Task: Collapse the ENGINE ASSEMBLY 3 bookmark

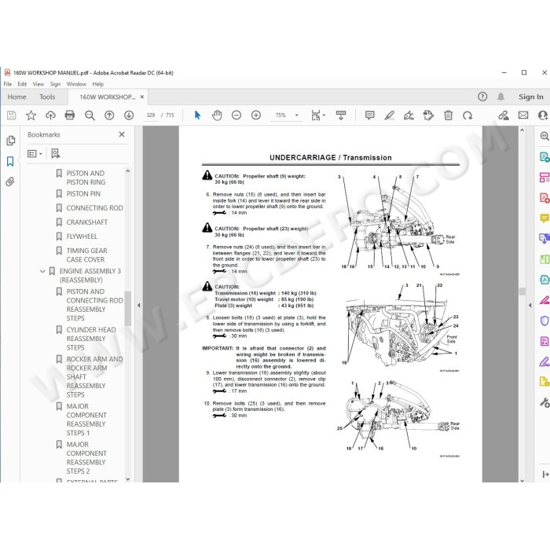Action: pos(42,271)
